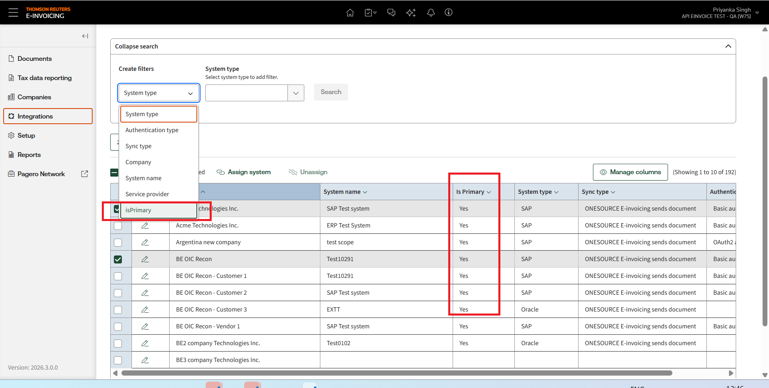This screenshot has width=769, height=388.
Task: Open the system type value dropdown arrow
Action: pyautogui.click(x=296, y=93)
